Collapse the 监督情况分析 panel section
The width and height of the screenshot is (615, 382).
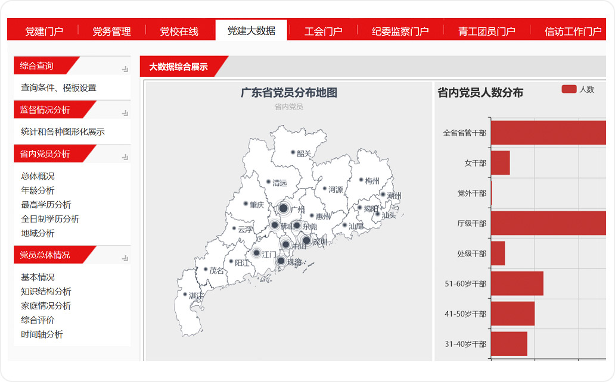[125, 113]
